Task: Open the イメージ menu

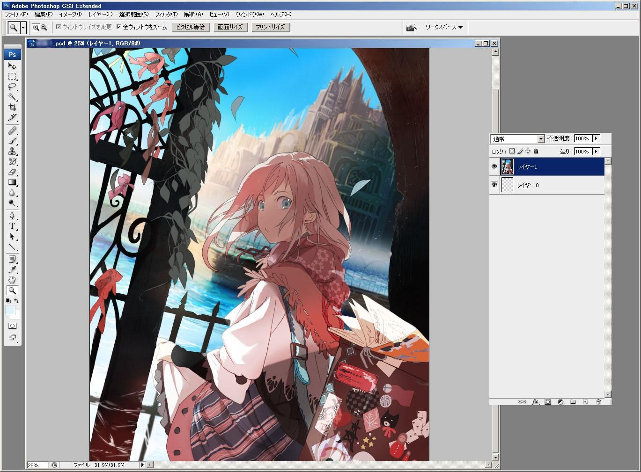Action: pos(70,15)
